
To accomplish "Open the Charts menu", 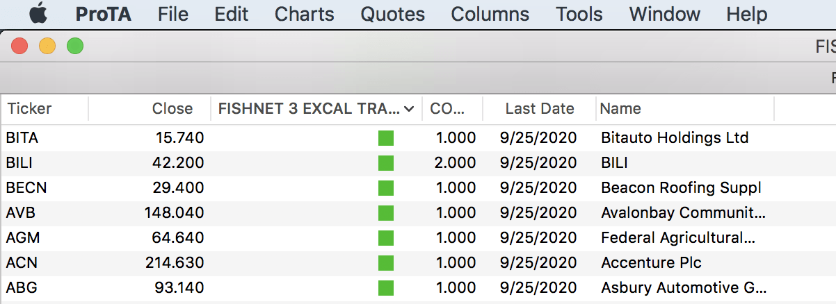I will [305, 14].
